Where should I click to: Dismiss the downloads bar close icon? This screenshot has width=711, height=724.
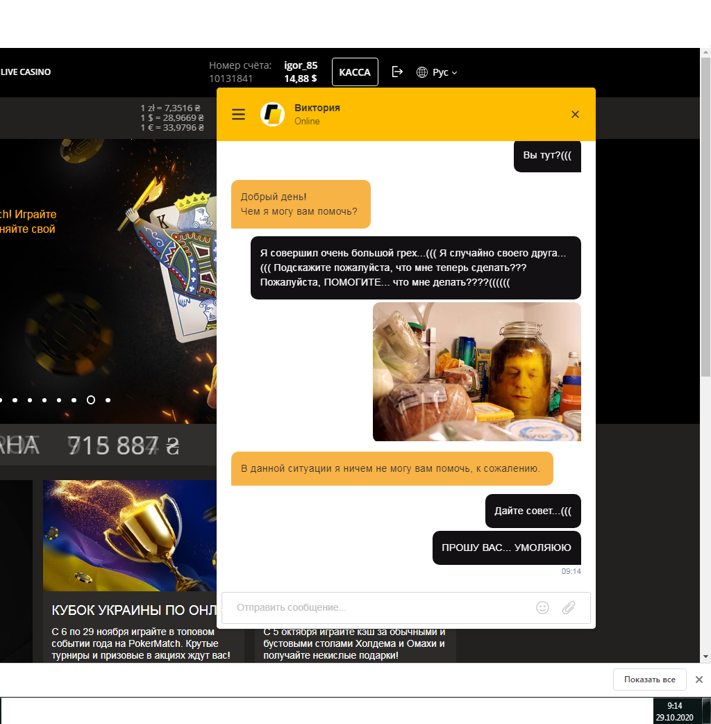coord(699,680)
